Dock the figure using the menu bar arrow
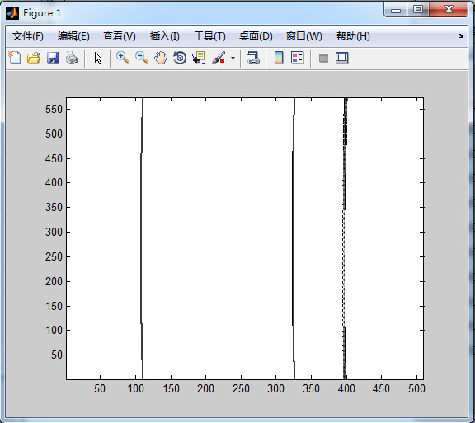This screenshot has width=475, height=423. 460,35
